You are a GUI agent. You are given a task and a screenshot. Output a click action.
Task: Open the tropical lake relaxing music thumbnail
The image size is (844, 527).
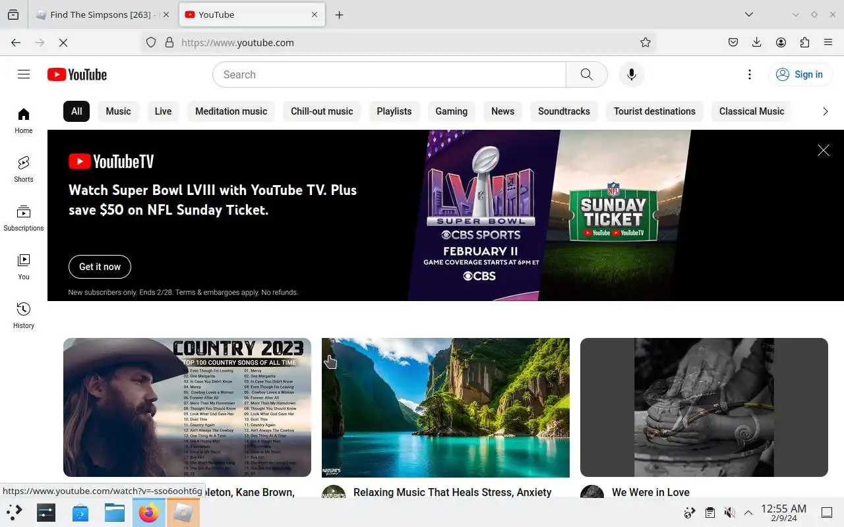point(446,407)
